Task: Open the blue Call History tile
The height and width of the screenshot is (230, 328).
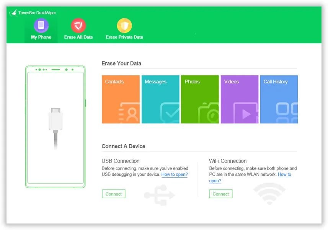Action: pos(279,100)
